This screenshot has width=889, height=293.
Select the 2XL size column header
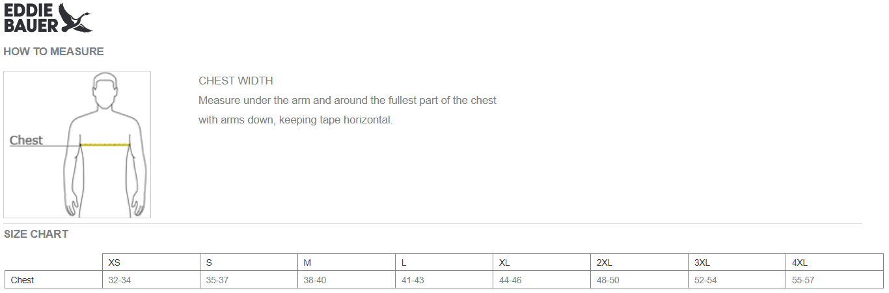click(640, 262)
